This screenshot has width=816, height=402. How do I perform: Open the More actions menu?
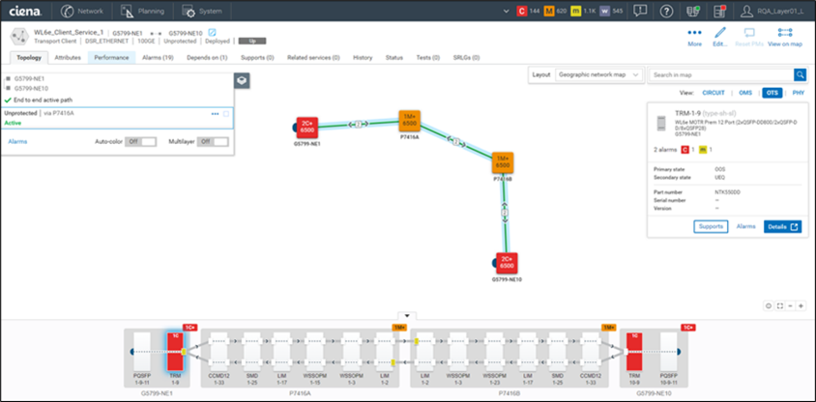pos(695,38)
